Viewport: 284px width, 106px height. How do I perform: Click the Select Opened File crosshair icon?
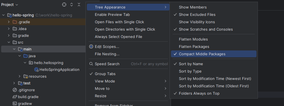64,5
